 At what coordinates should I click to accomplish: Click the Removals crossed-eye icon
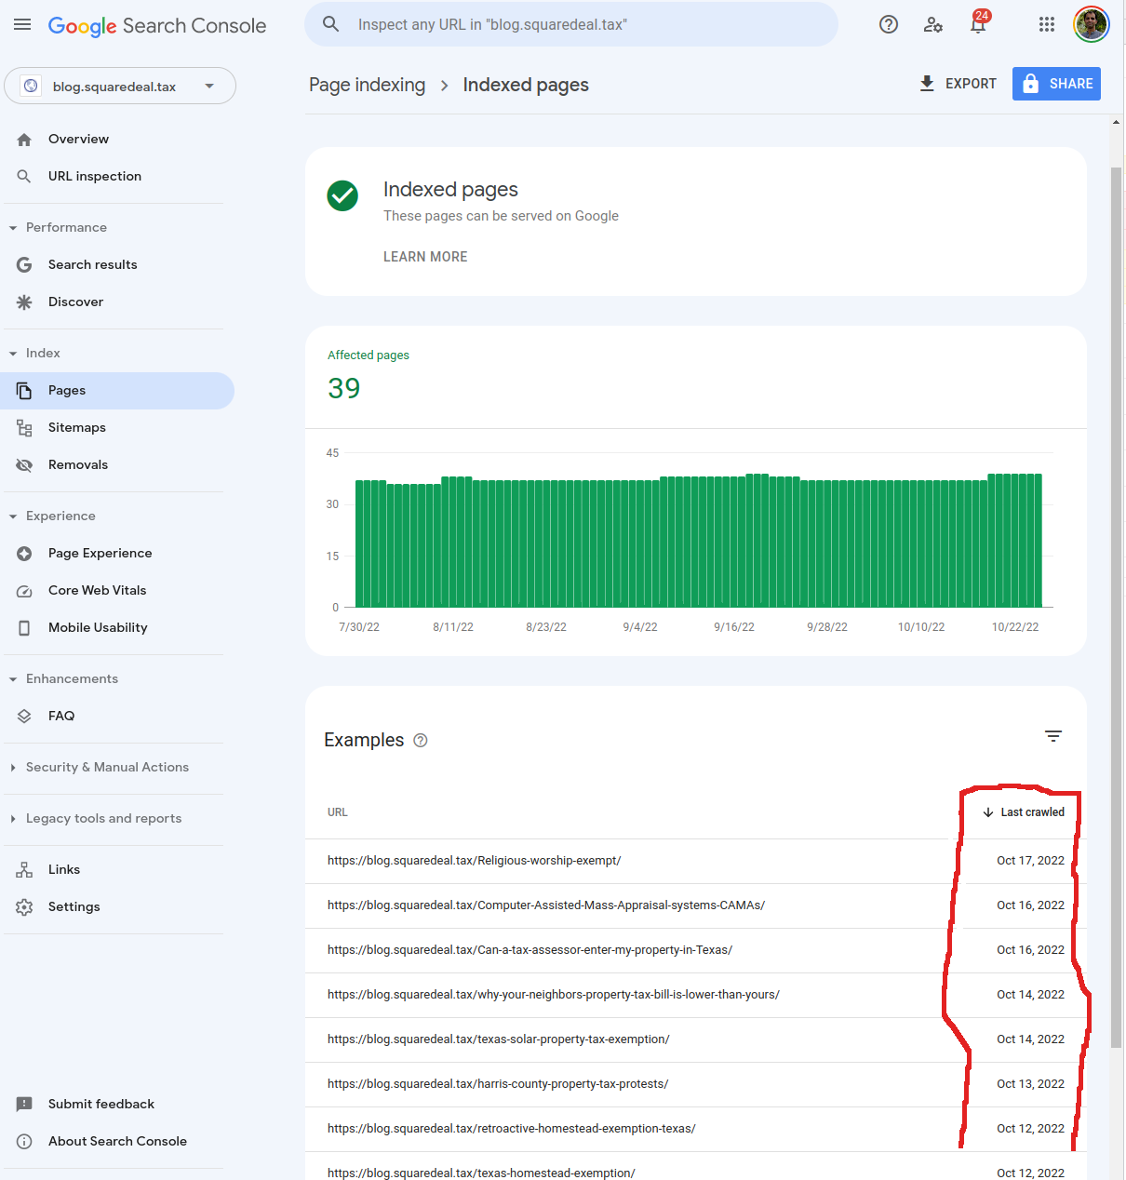(24, 465)
